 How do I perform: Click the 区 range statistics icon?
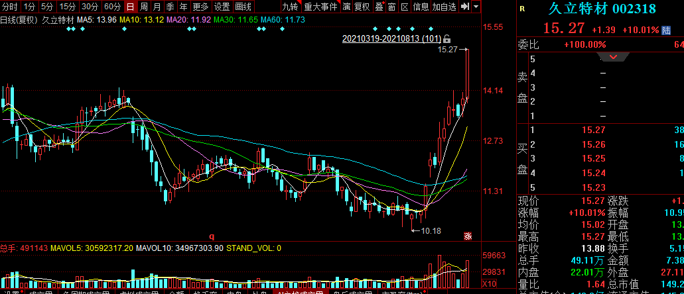click(404, 7)
